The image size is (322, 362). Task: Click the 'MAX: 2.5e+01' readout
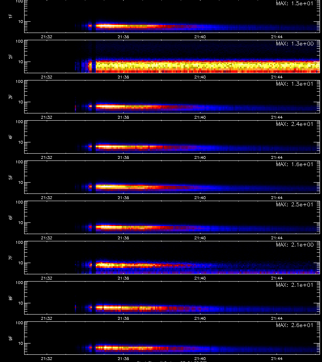295,204
